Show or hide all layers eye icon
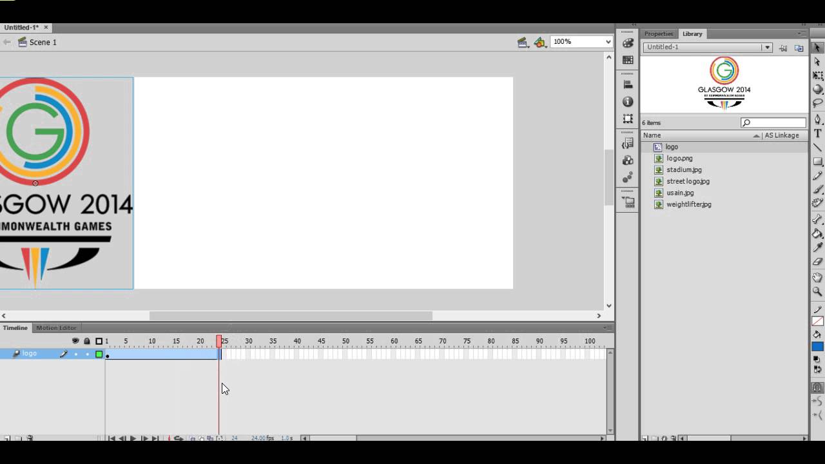 75,341
